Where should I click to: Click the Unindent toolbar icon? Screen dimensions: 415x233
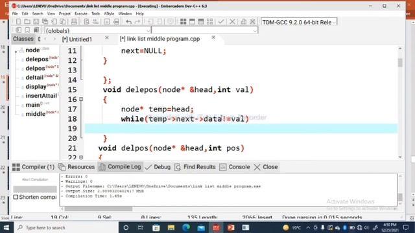(x=159, y=22)
